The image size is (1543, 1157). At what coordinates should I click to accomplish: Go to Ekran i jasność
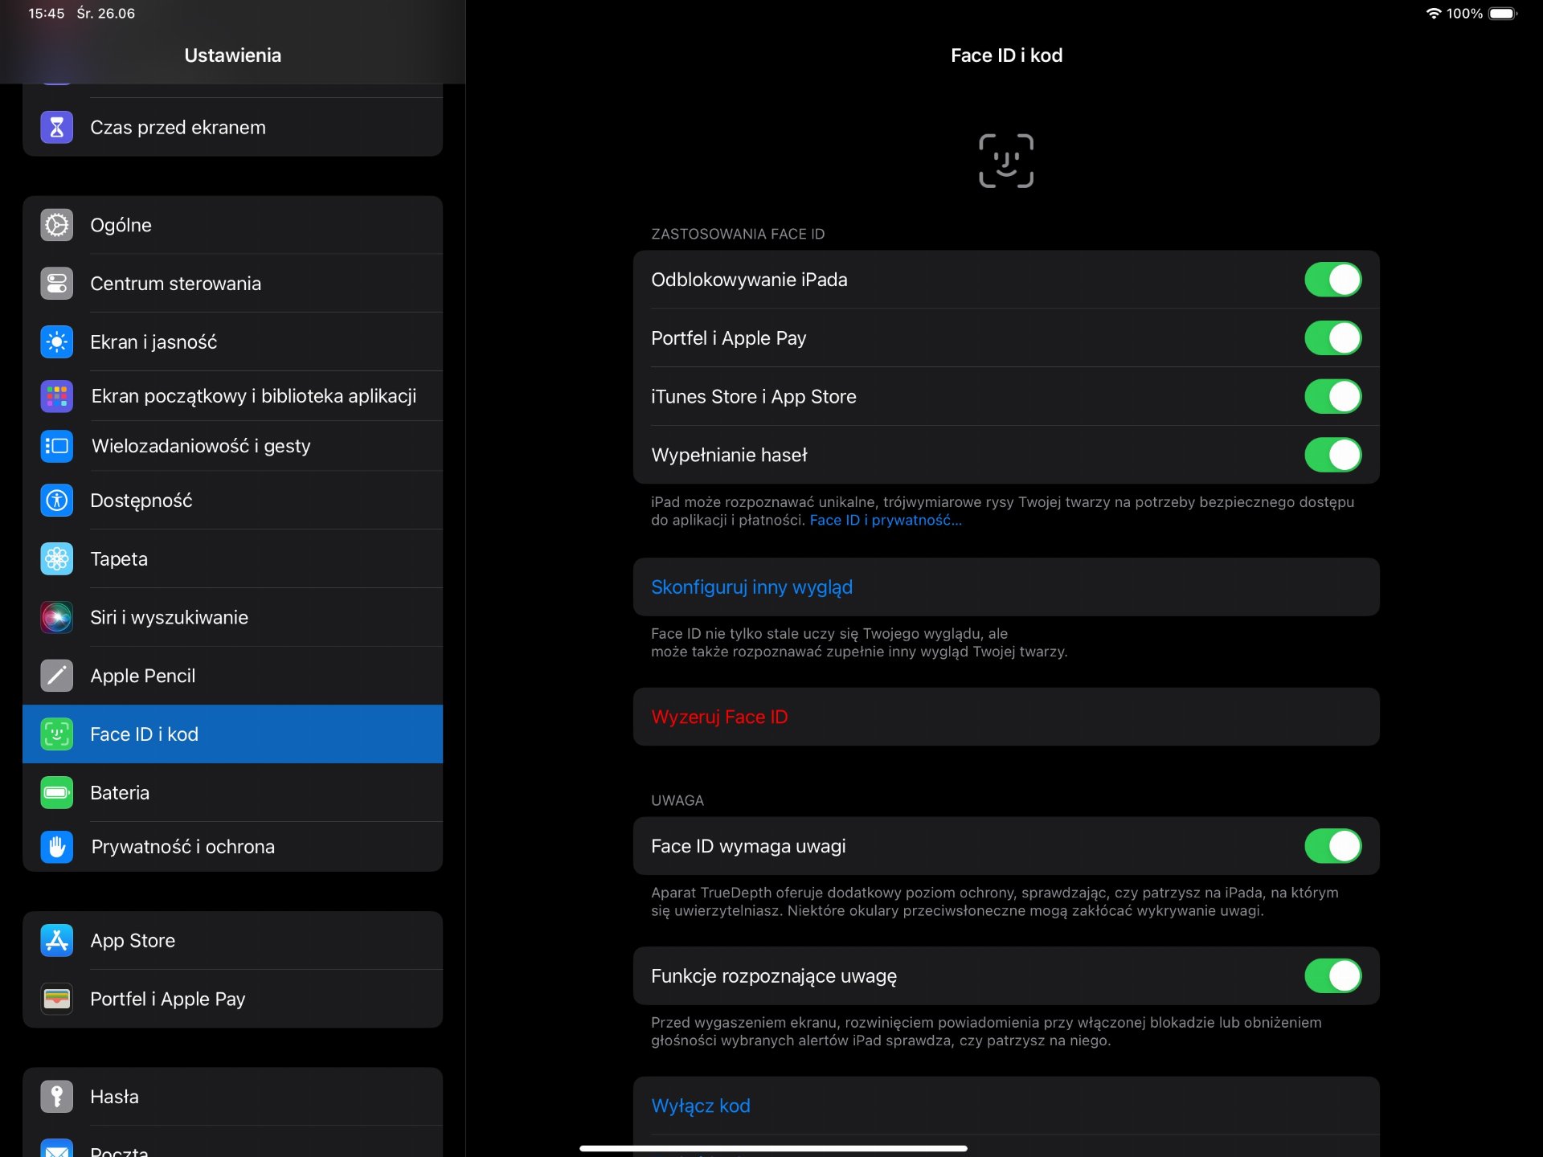click(232, 342)
